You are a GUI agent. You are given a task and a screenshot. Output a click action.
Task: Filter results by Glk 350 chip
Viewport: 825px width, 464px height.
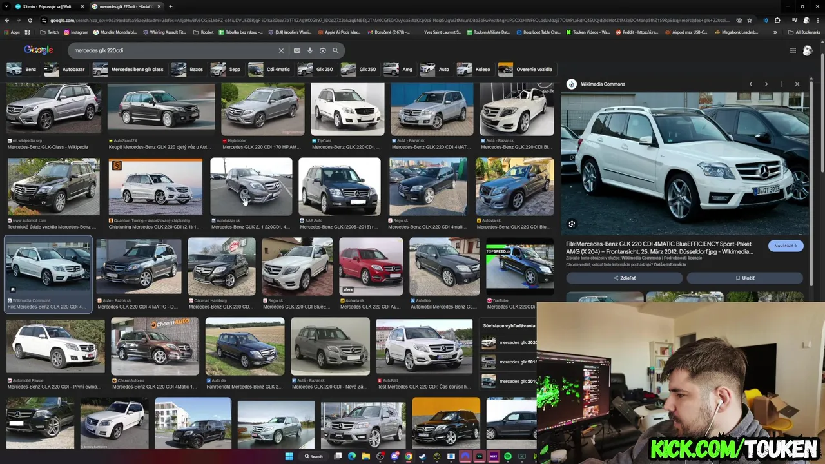coord(360,69)
